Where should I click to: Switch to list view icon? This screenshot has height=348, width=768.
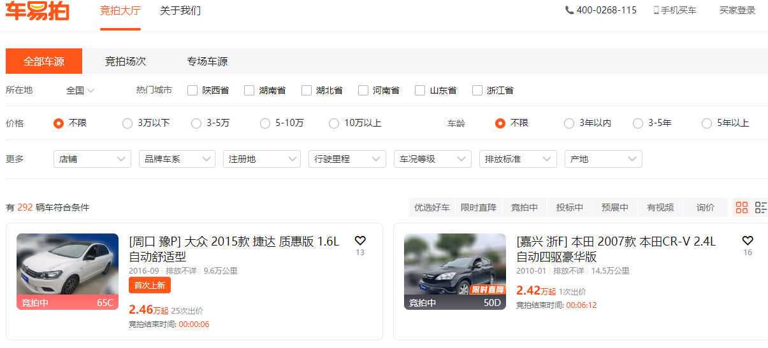tap(761, 207)
